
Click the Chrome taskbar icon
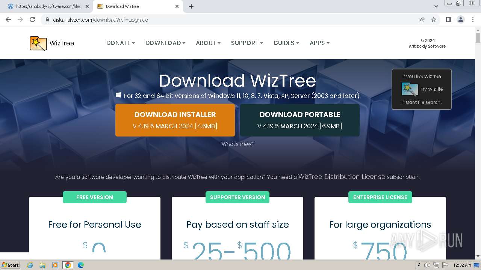click(68, 265)
